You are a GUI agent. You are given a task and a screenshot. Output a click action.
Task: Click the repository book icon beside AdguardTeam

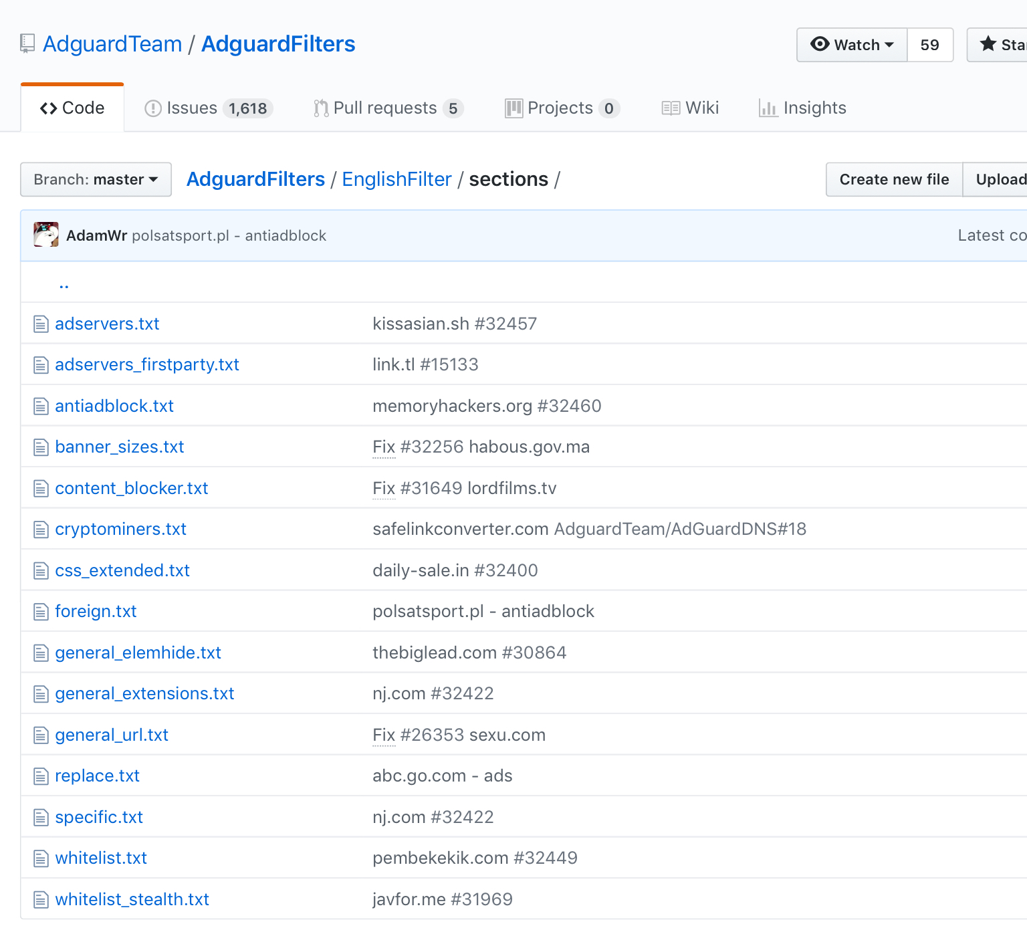[27, 44]
